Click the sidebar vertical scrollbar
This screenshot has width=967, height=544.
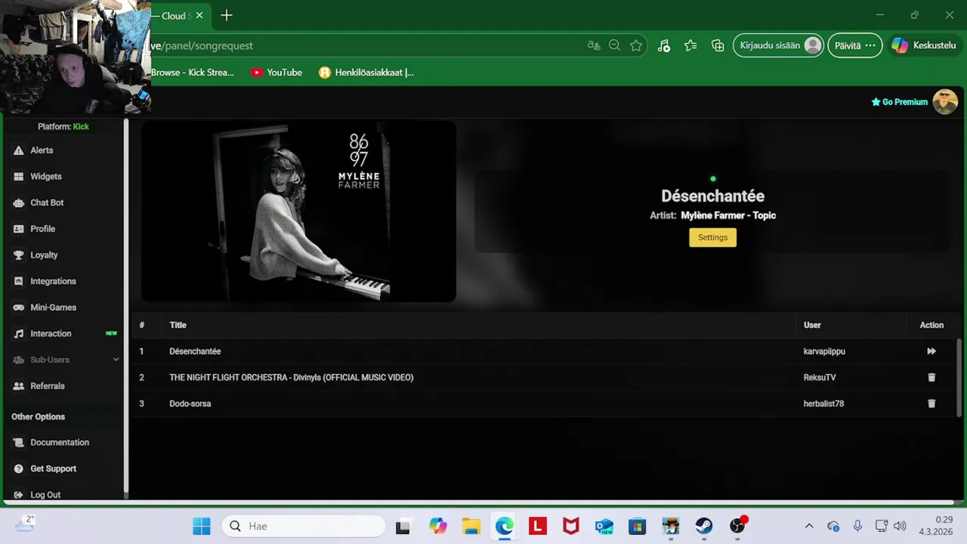(126, 306)
